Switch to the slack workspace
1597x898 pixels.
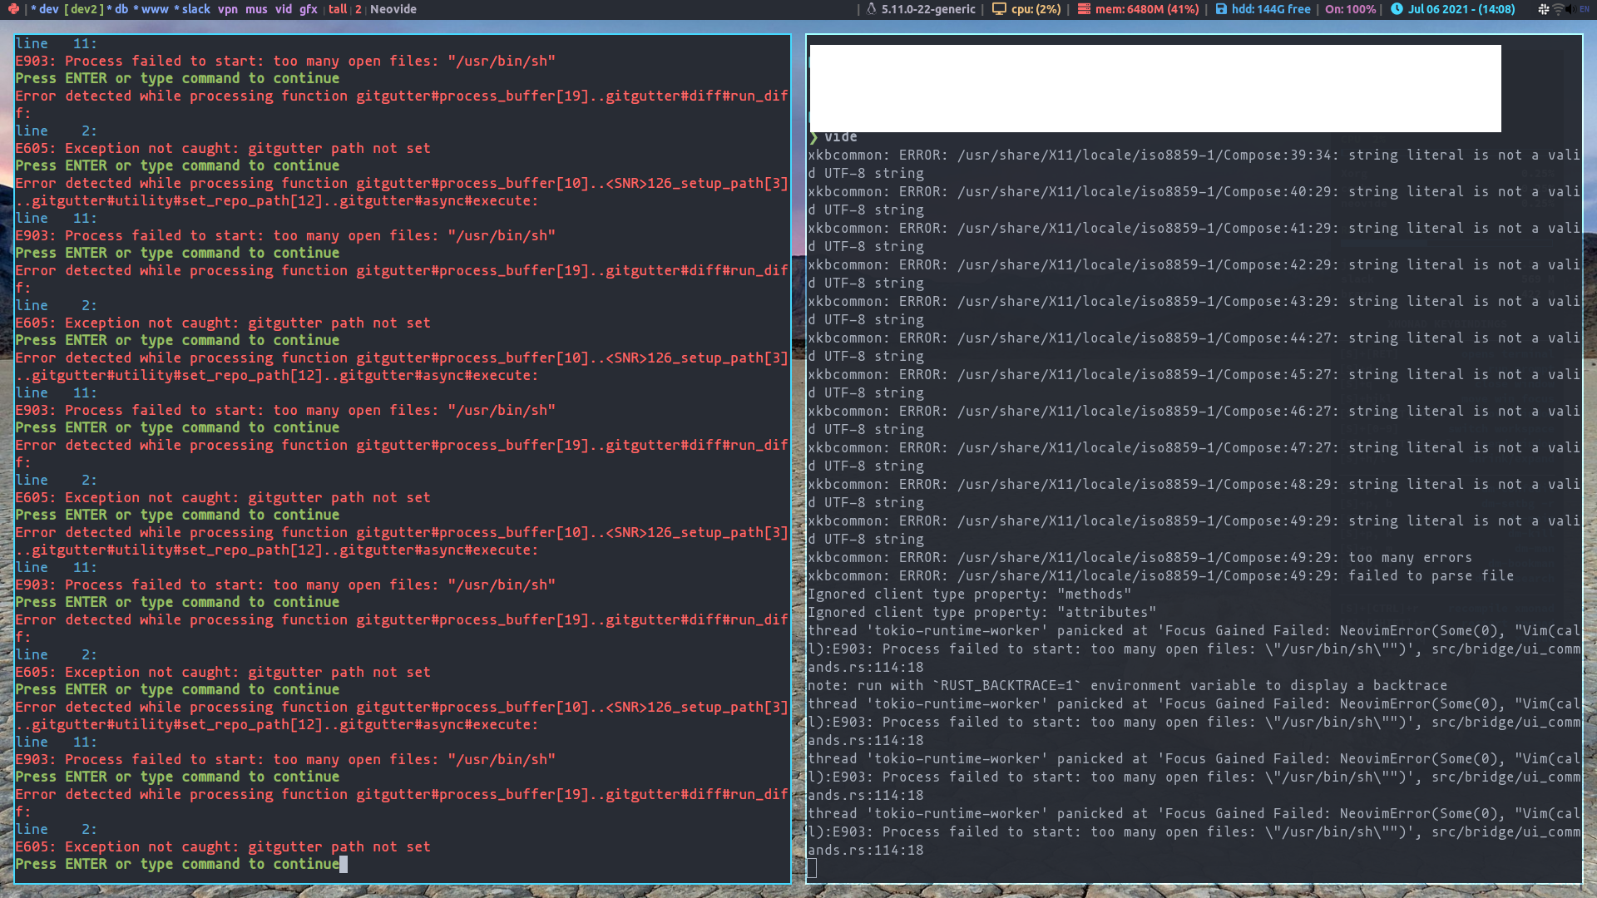(x=195, y=9)
